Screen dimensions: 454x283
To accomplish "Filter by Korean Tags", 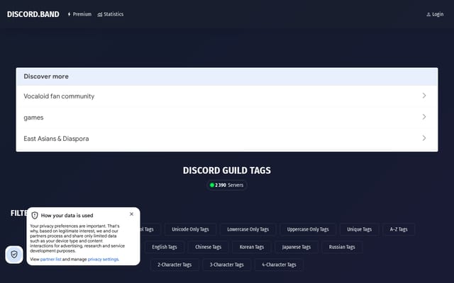I will point(252,247).
